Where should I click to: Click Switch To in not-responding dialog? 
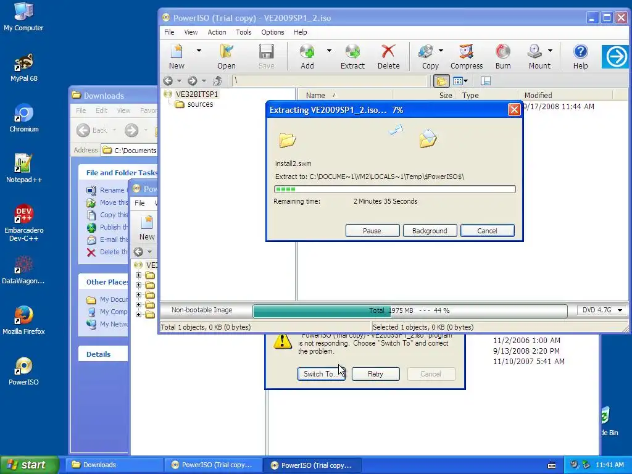click(x=321, y=374)
